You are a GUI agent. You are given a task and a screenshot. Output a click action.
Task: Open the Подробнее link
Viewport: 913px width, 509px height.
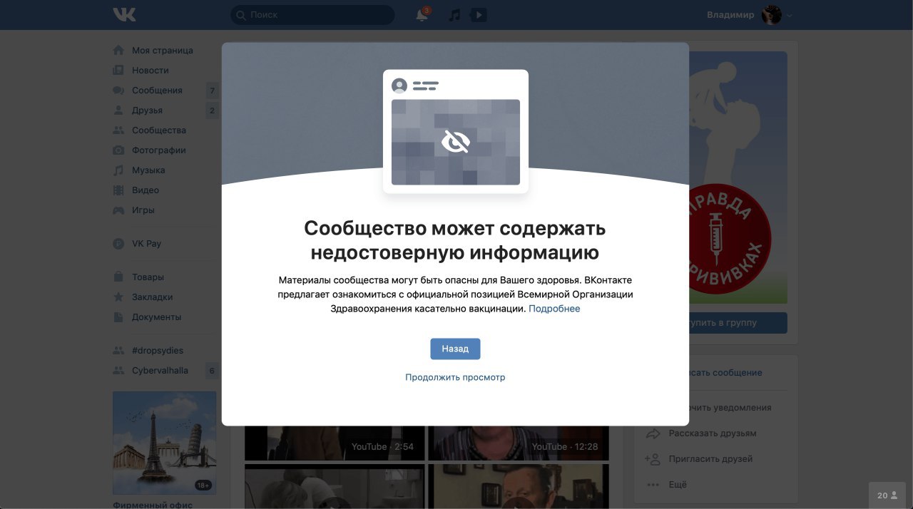click(554, 309)
